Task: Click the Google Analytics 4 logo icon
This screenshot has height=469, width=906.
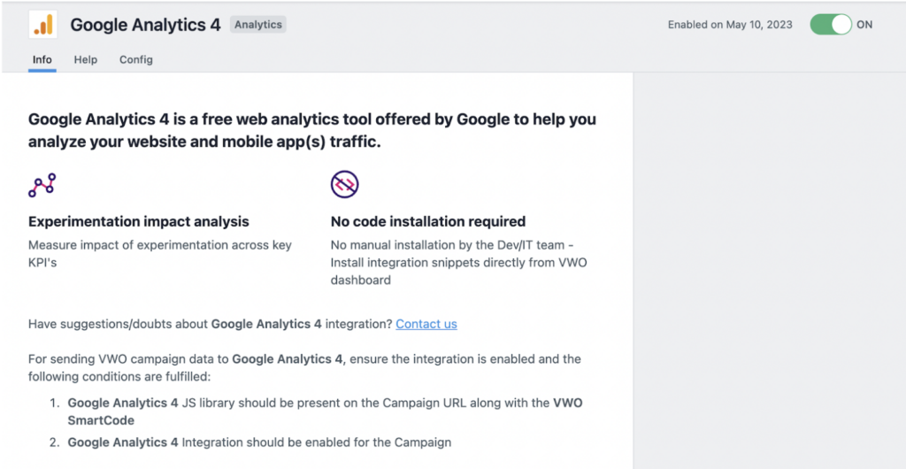Action: point(42,25)
